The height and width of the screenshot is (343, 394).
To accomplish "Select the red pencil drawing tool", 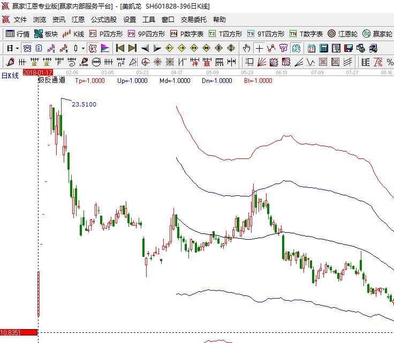I will pos(10,62).
